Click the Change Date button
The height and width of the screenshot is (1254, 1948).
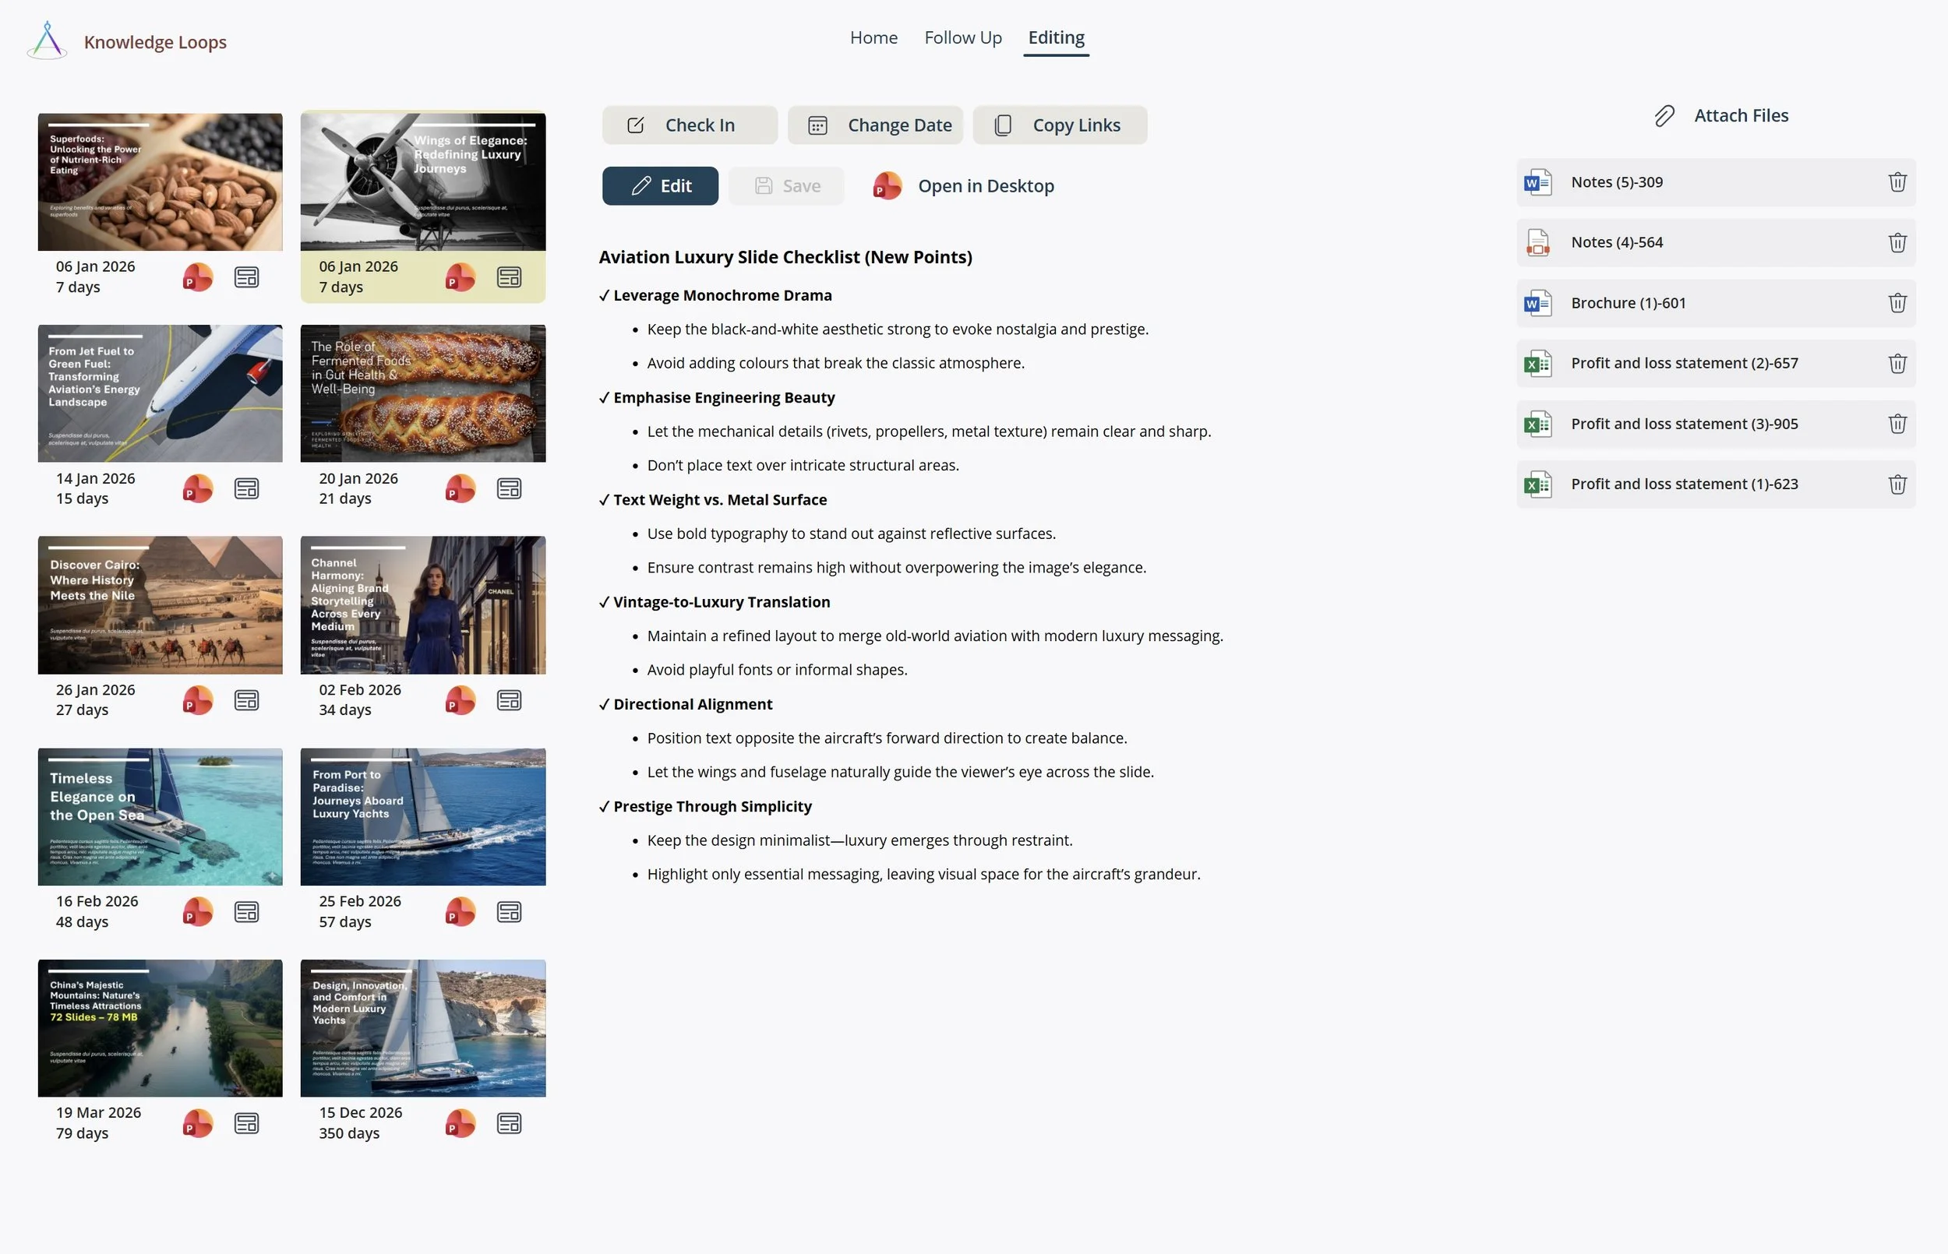[x=874, y=125]
